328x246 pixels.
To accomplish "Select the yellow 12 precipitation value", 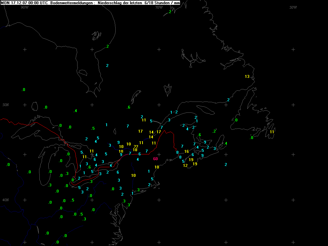I will [185, 166].
